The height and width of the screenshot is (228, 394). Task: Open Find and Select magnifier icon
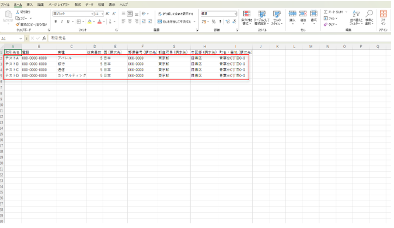click(x=369, y=14)
